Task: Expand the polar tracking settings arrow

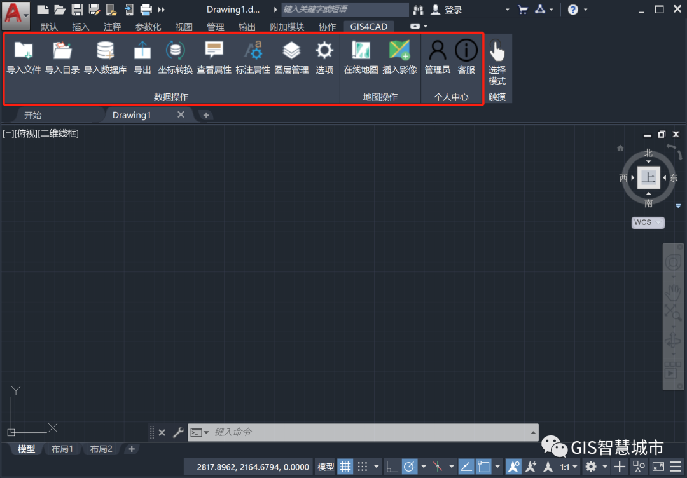Action: point(422,467)
